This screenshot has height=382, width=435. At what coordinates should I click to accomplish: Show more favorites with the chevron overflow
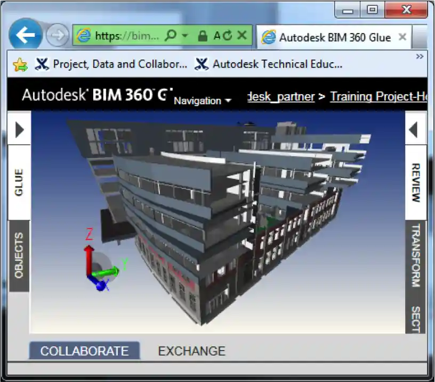[420, 56]
